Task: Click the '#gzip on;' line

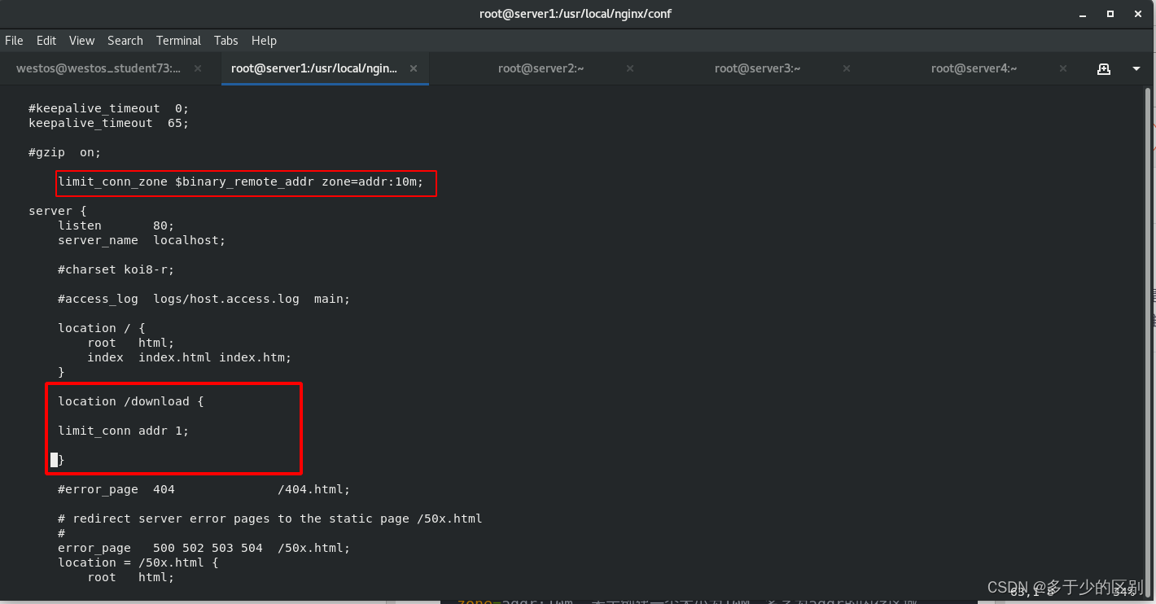Action: pos(64,152)
